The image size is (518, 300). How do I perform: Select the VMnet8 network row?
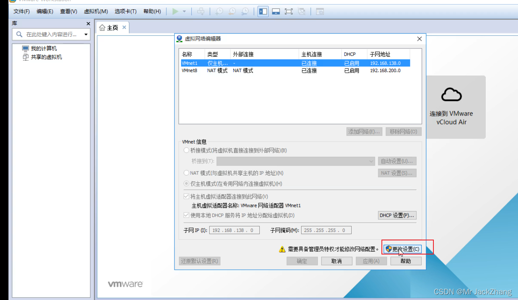[295, 70]
